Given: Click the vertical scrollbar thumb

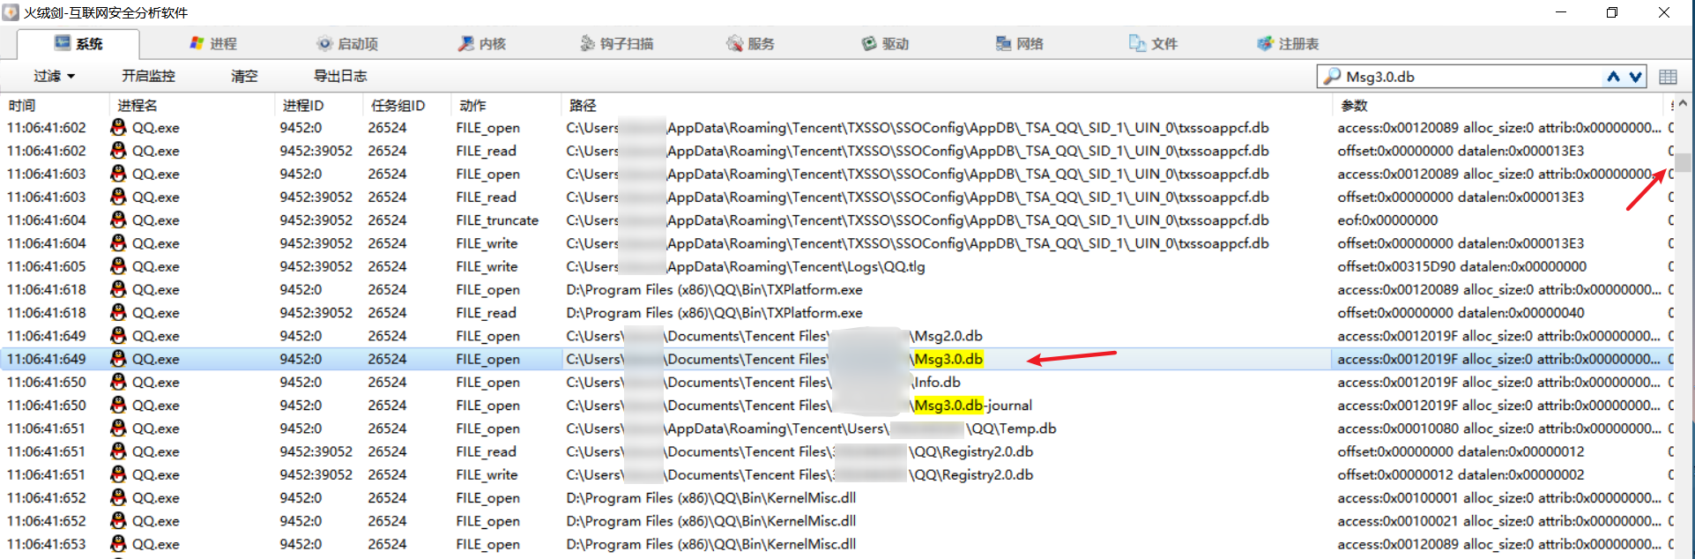Looking at the screenshot, I should click(x=1684, y=163).
